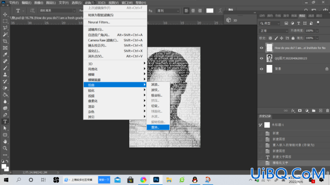Image resolution: width=330 pixels, height=185 pixels.
Task: Open Camera Raw 滤镜 menu item
Action: (x=115, y=40)
